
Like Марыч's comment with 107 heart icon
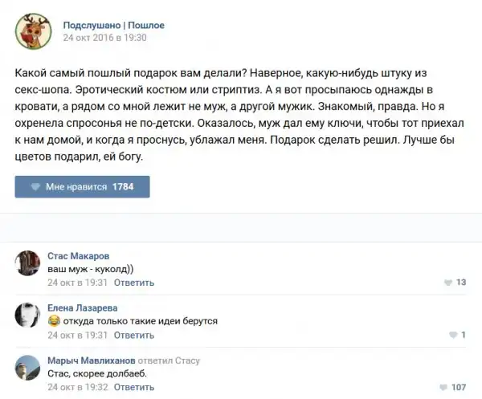coord(446,387)
